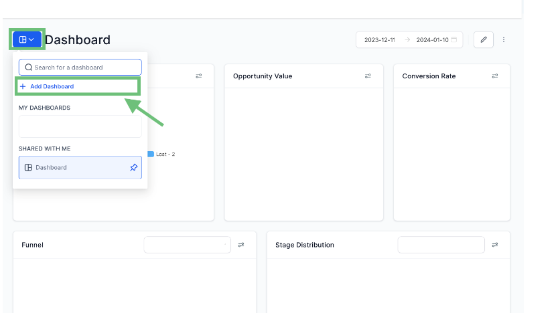Open Stage Distribution widget filter icon
558x313 pixels.
(494, 245)
